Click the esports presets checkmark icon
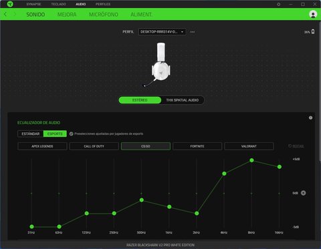The image size is (321, 249). (x=72, y=134)
